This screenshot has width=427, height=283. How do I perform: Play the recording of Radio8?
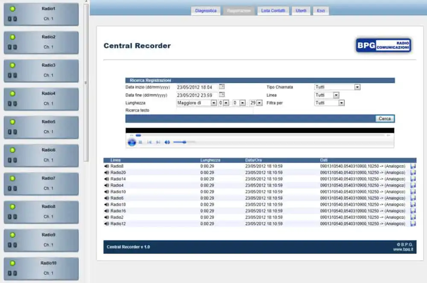(x=107, y=166)
